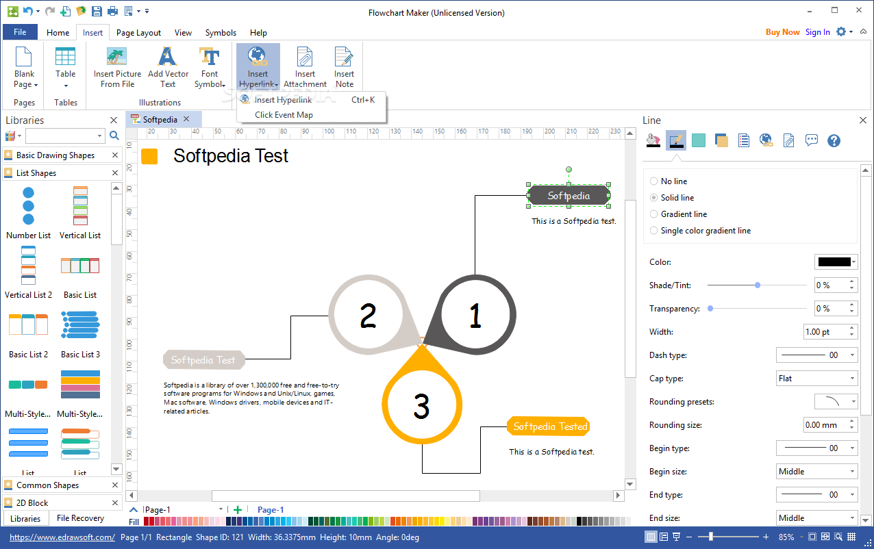Viewport: 874px width, 549px height.
Task: Switch to the Home ribbon tab
Action: (58, 32)
